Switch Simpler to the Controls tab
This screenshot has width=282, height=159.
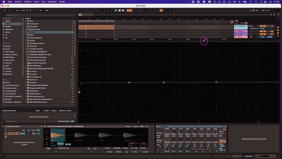(x=135, y=127)
